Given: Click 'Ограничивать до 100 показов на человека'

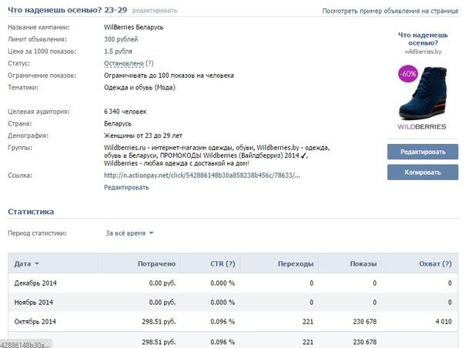Looking at the screenshot, I should (169, 75).
